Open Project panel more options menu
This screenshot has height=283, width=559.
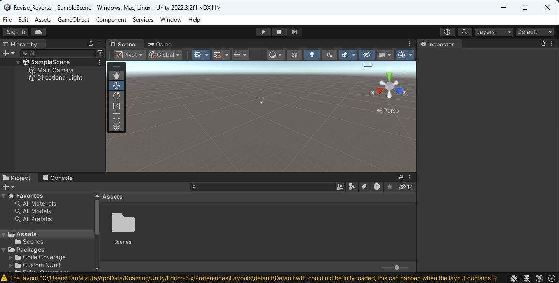(x=410, y=177)
